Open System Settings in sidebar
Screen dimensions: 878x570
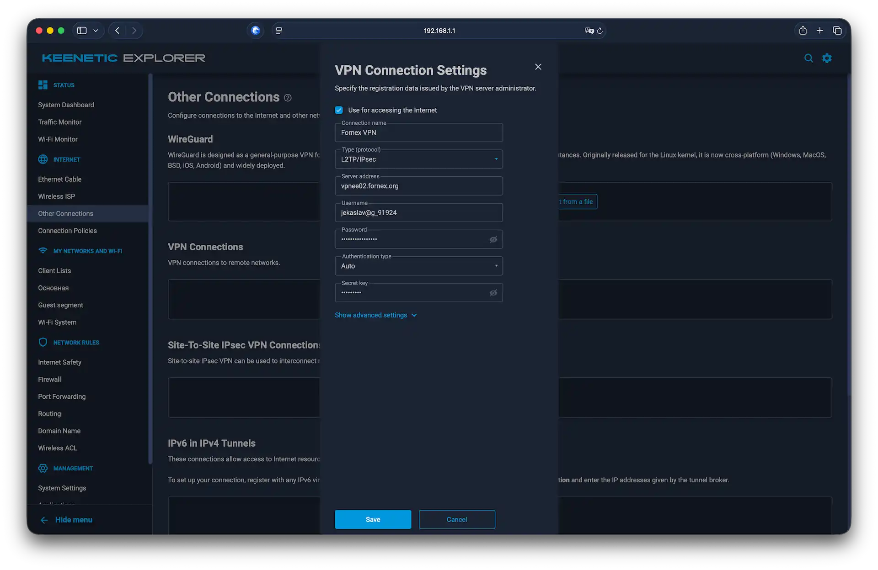(x=62, y=488)
